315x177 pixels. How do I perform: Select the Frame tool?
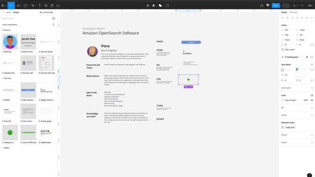(x=18, y=5)
